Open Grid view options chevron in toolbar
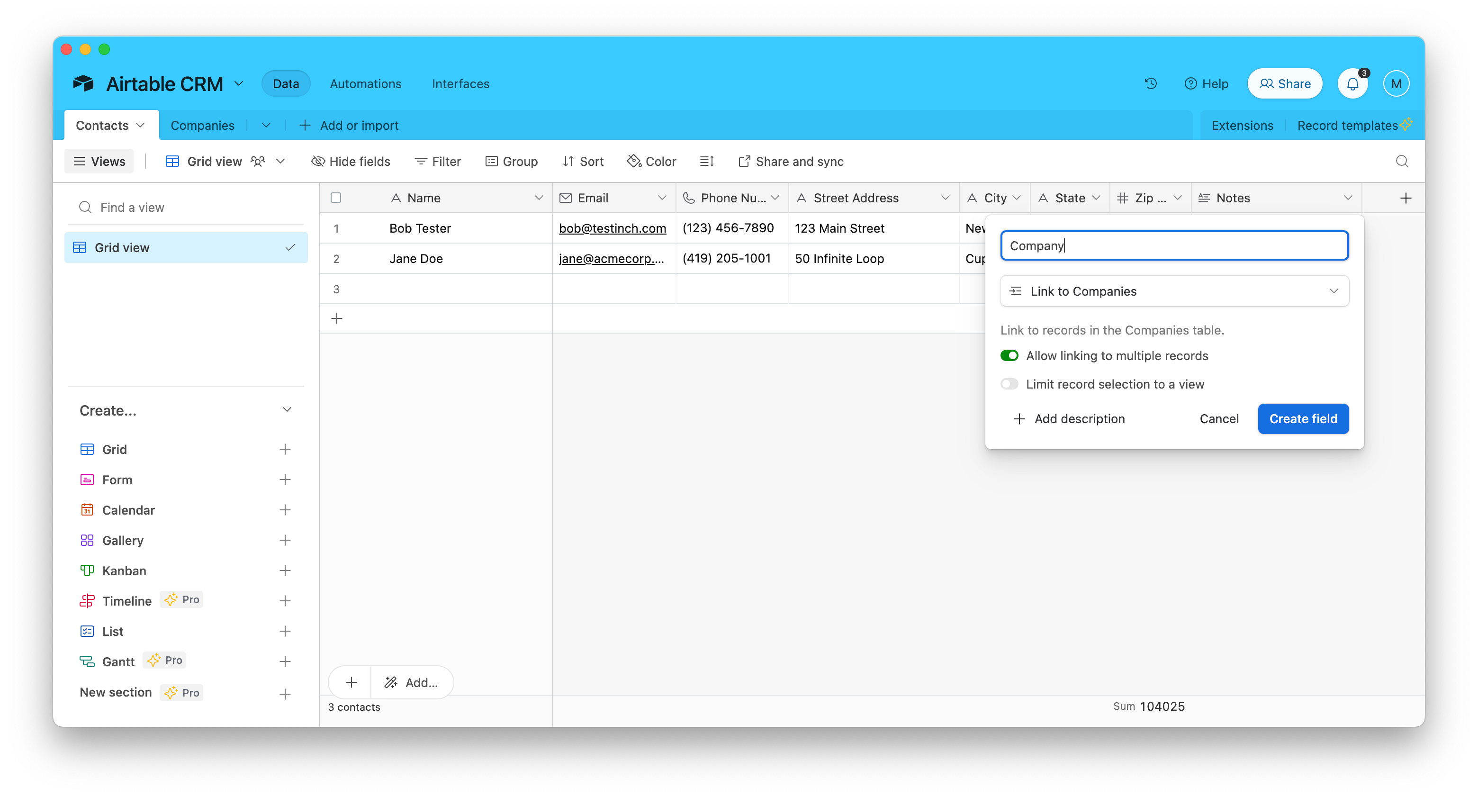 [280, 161]
